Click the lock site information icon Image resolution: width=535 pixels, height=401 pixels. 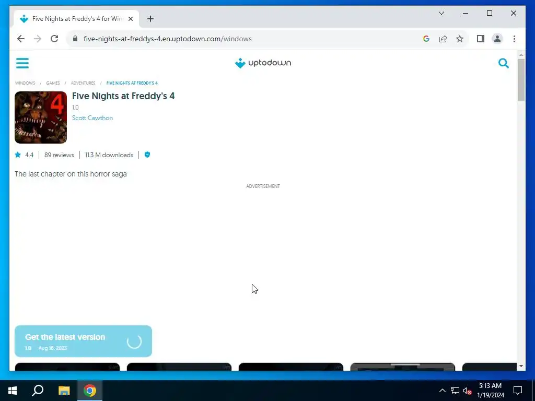75,39
